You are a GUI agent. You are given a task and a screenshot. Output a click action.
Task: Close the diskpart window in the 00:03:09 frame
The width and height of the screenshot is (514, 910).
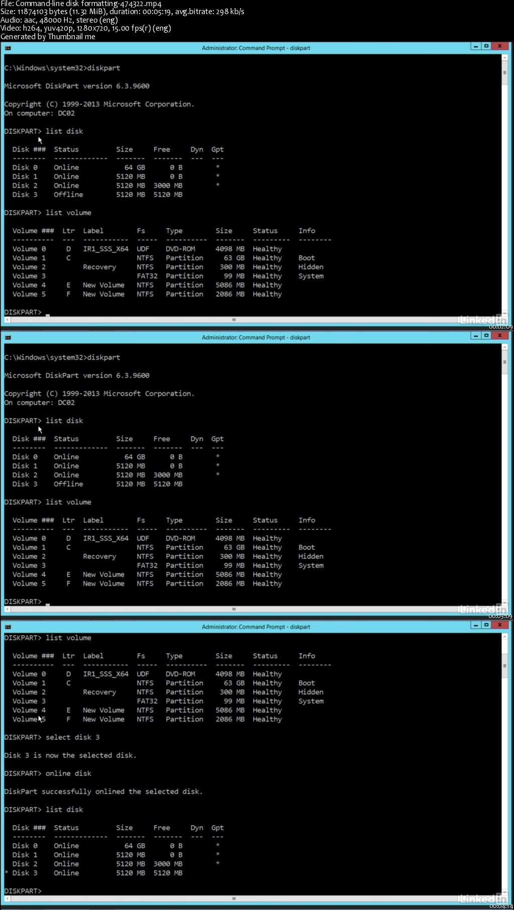pyautogui.click(x=500, y=336)
